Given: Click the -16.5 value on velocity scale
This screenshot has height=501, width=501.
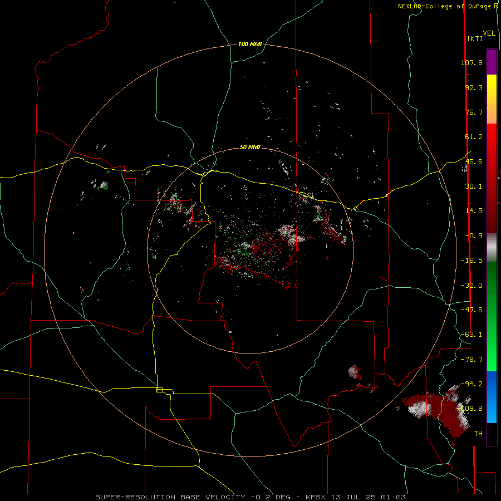Looking at the screenshot, I should click(471, 261).
